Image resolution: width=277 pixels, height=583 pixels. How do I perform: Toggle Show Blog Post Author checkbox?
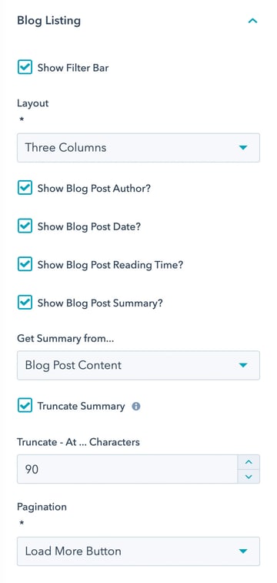(25, 188)
